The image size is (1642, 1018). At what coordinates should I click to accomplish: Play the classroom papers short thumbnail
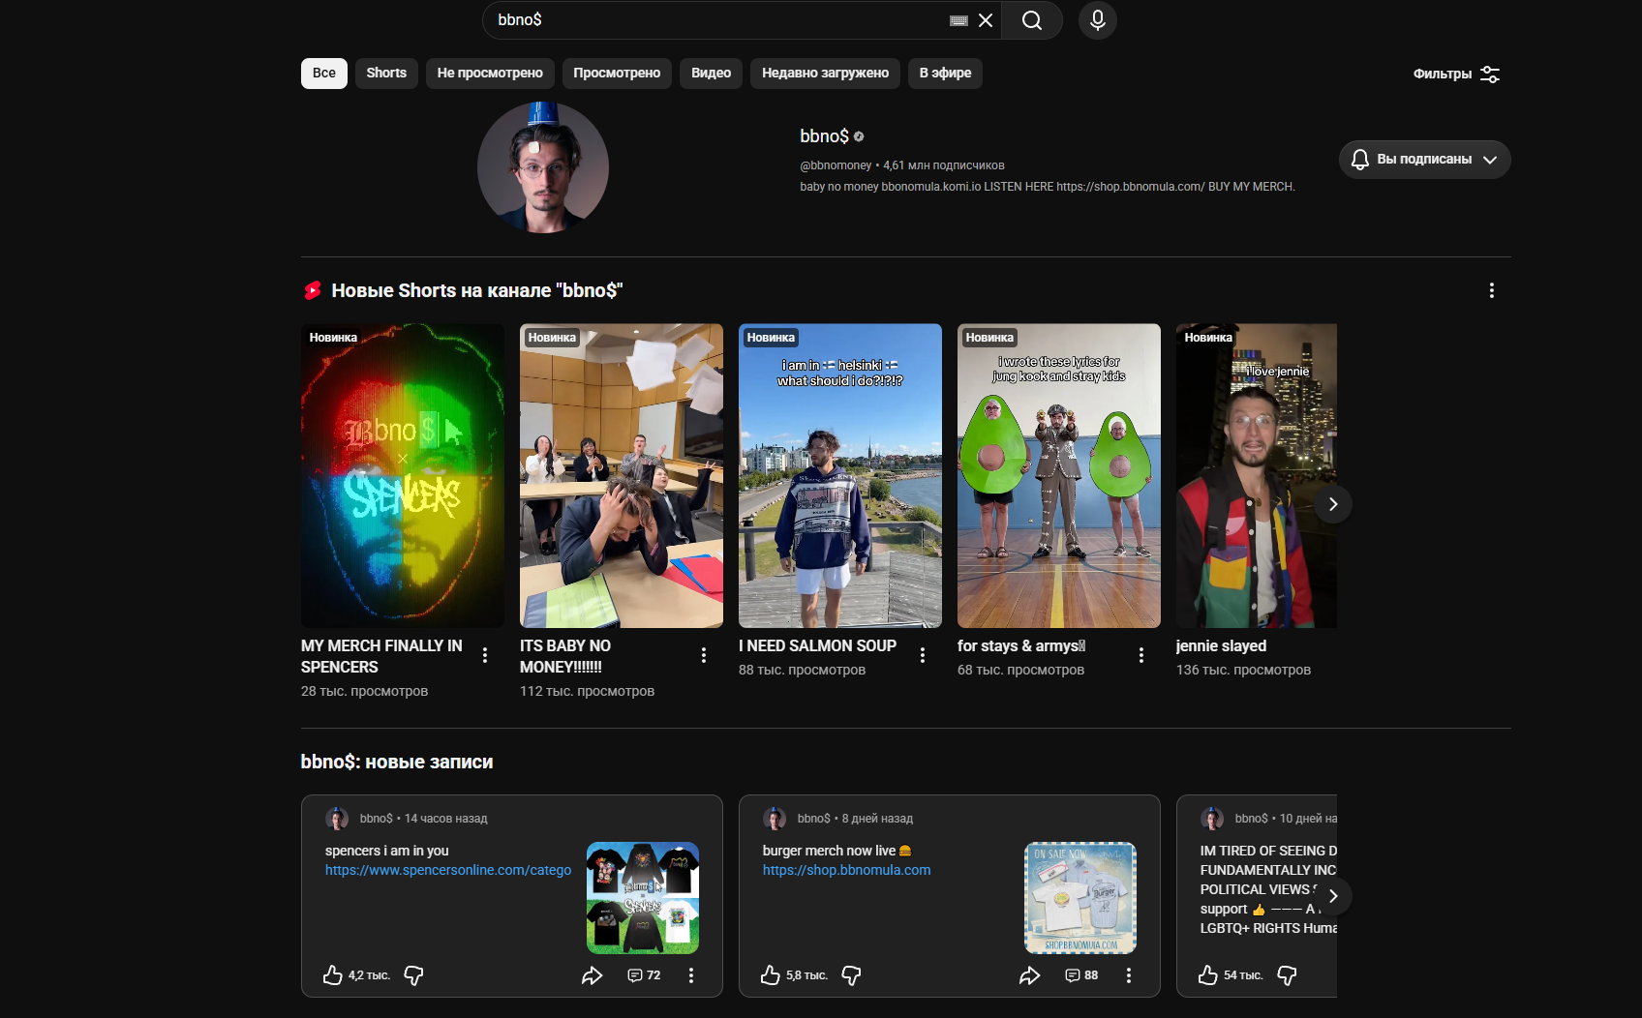[622, 475]
